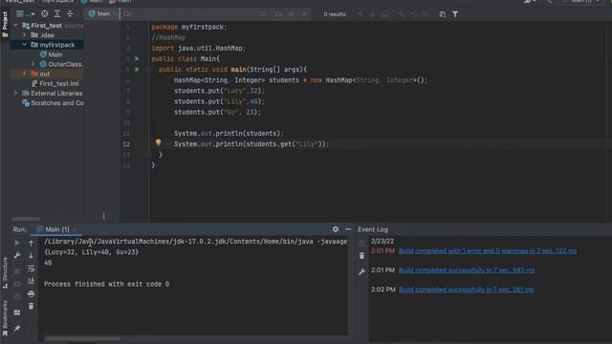The width and height of the screenshot is (612, 344).
Task: Expand the OuterClass node arrow
Action: click(x=33, y=64)
